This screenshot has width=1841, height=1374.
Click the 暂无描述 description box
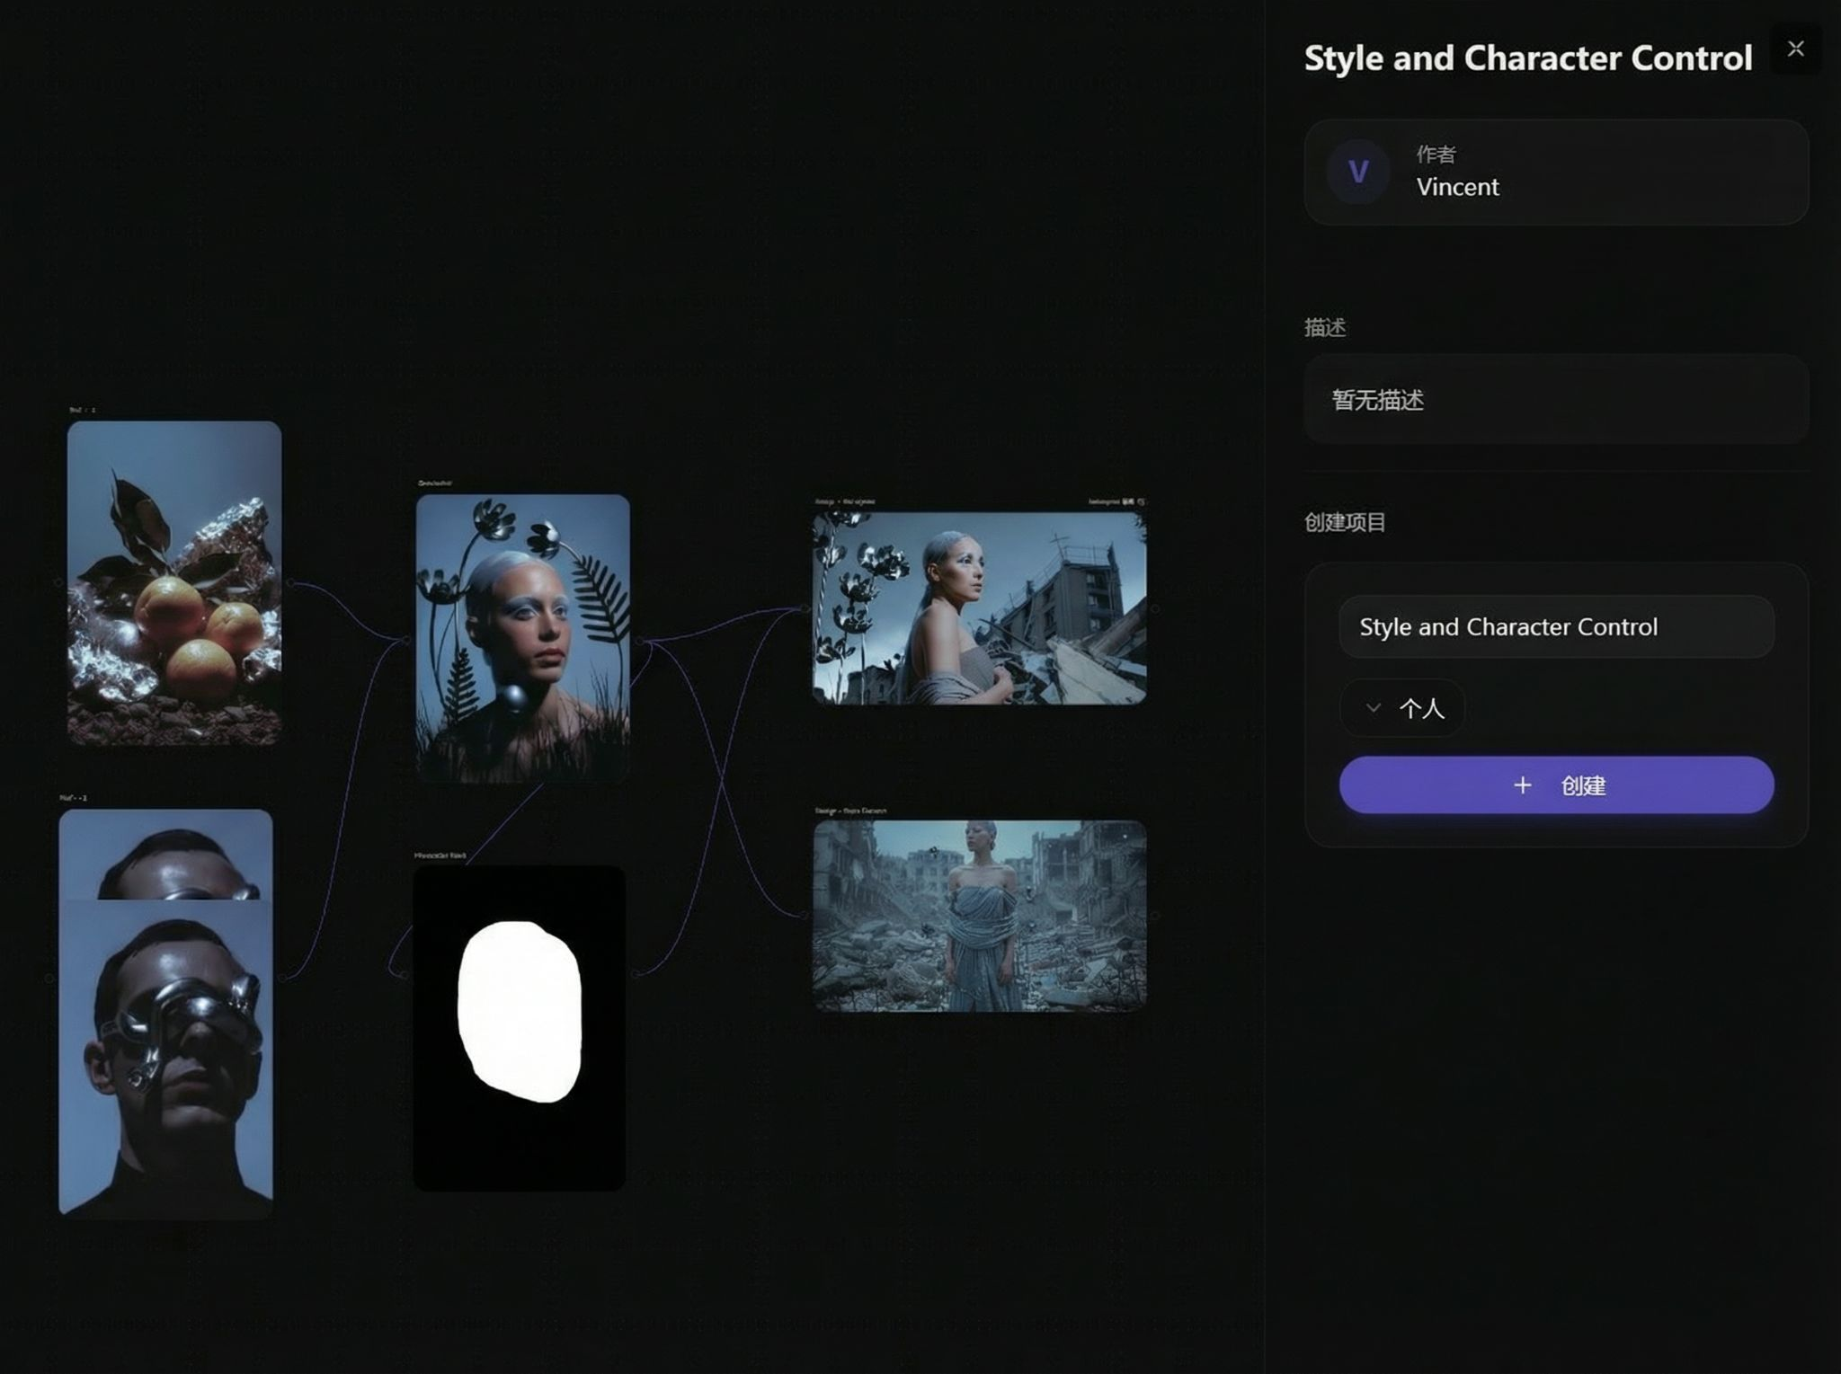pyautogui.click(x=1555, y=400)
